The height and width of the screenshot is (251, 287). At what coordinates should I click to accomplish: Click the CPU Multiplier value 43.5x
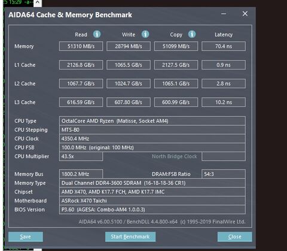click(81, 156)
